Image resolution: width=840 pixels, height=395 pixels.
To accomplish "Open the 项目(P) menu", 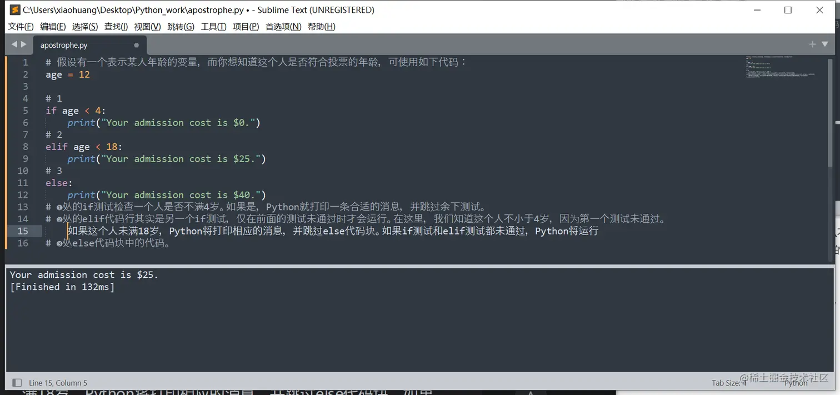I will click(246, 27).
